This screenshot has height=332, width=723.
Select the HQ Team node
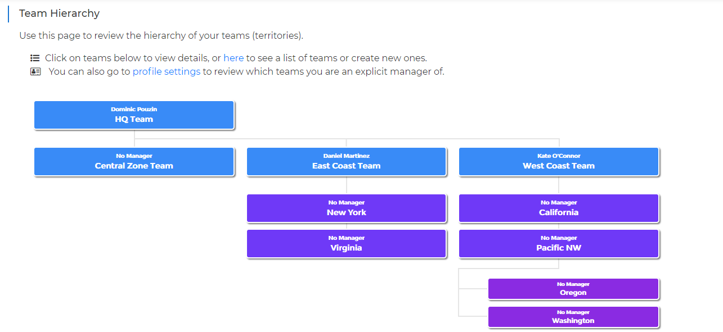pos(134,115)
